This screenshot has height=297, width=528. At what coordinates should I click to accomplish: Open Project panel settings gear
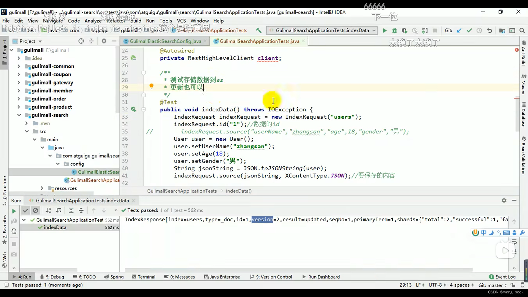pos(104,41)
